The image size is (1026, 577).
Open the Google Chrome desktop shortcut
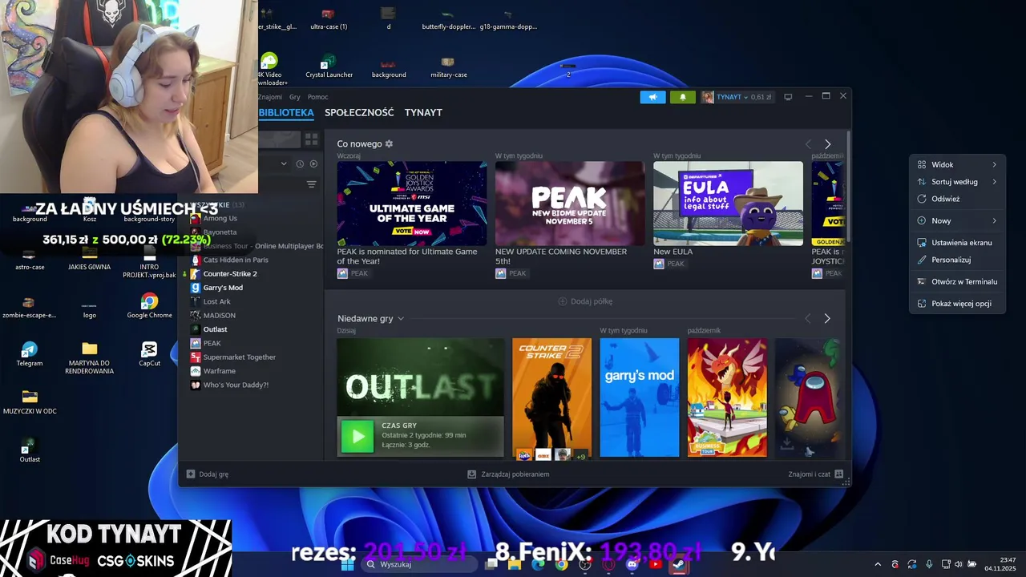pyautogui.click(x=149, y=306)
